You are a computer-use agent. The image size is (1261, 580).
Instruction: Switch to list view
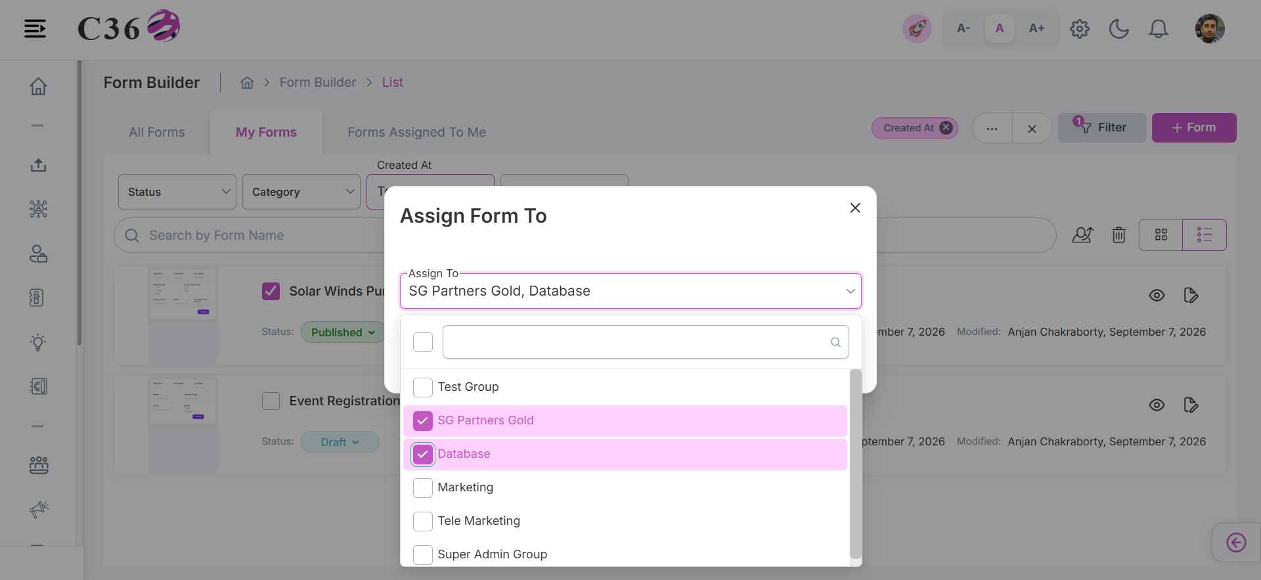[1204, 235]
